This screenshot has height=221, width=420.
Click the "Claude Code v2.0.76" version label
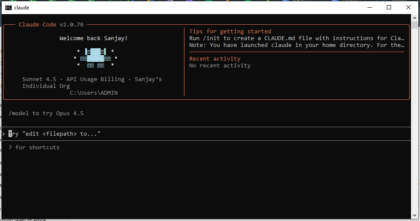pos(51,25)
